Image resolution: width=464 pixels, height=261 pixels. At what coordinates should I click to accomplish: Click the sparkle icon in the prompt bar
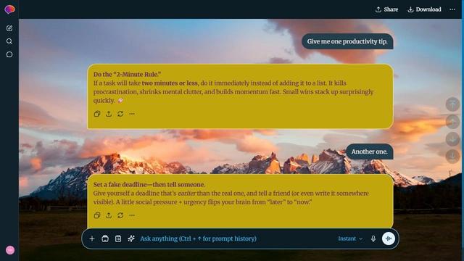pyautogui.click(x=131, y=239)
